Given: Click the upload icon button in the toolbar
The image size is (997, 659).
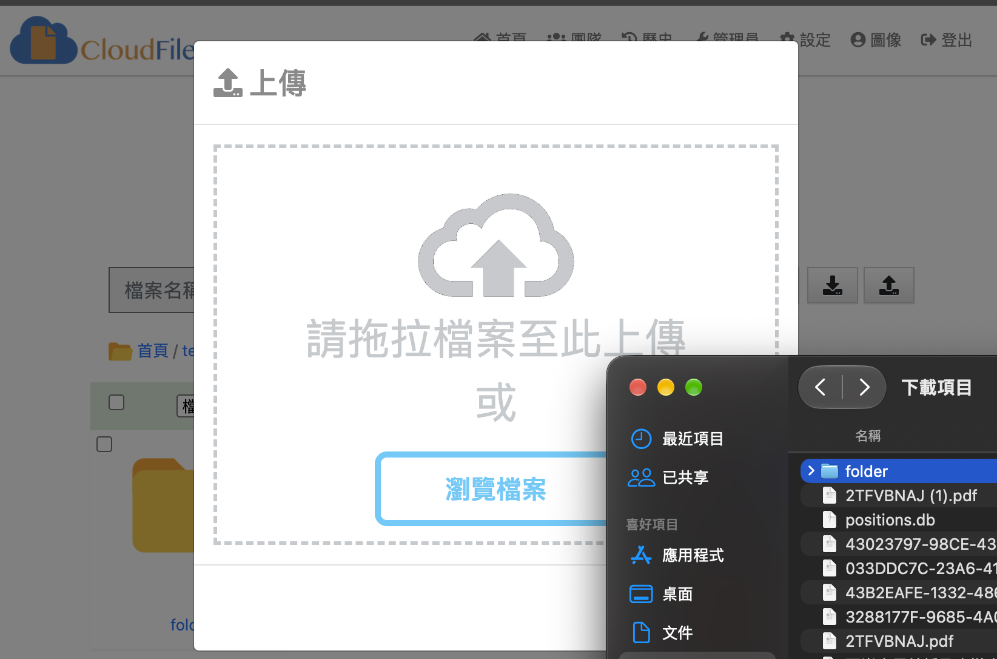Looking at the screenshot, I should point(889,285).
